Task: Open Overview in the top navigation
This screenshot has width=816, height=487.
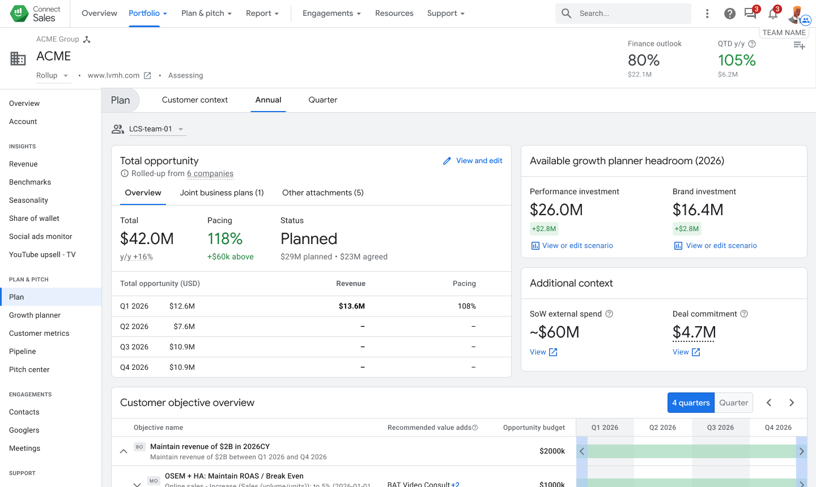Action: pos(99,13)
